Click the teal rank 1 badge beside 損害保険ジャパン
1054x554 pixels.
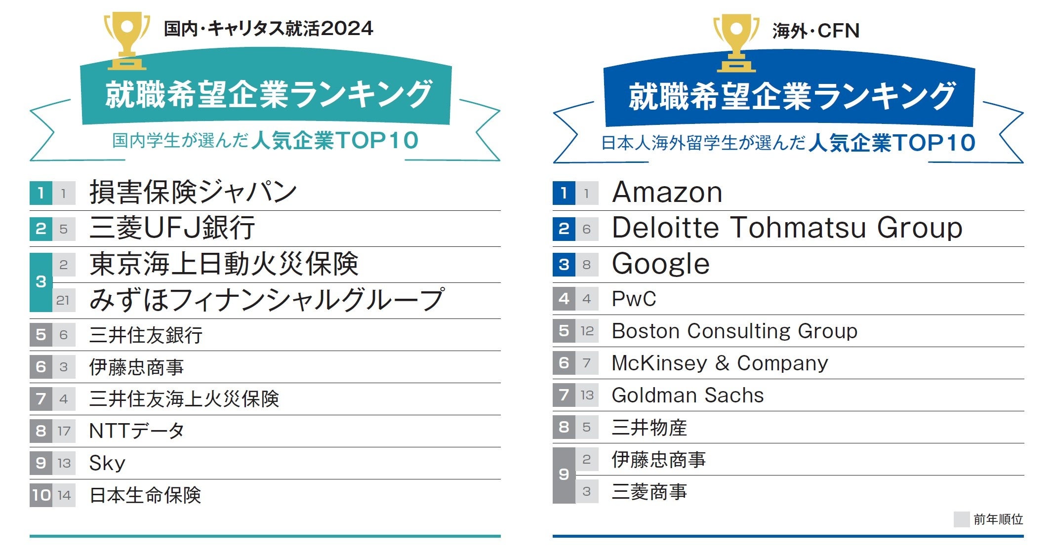coord(41,193)
